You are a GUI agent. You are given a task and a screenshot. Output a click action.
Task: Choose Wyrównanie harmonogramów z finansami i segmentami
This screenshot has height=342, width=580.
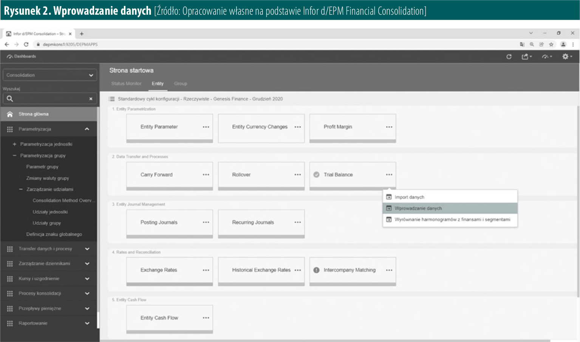(x=450, y=219)
